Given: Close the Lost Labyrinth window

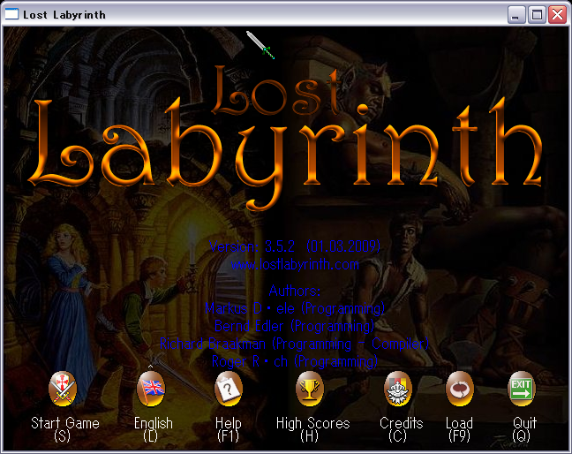Looking at the screenshot, I should [557, 15].
